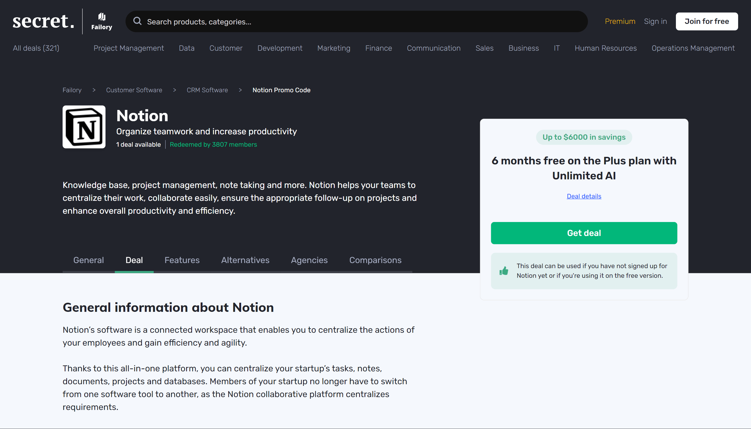Click the Notion title heading

tap(142, 116)
